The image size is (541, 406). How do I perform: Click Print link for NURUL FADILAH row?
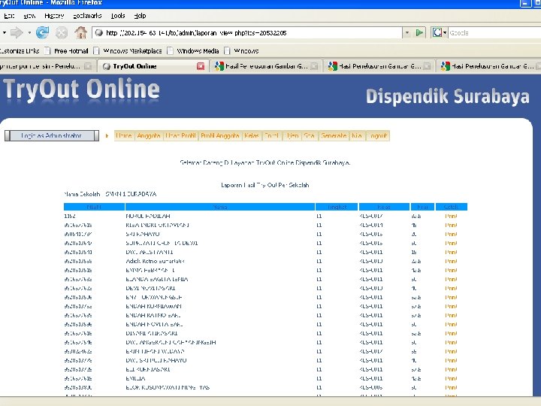[x=451, y=216]
